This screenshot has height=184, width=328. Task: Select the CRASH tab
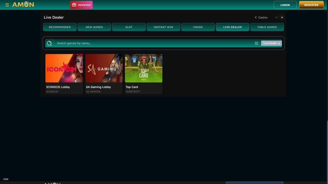198,27
